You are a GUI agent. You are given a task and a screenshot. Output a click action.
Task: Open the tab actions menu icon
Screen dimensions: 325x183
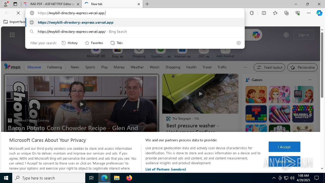(x=15, y=4)
